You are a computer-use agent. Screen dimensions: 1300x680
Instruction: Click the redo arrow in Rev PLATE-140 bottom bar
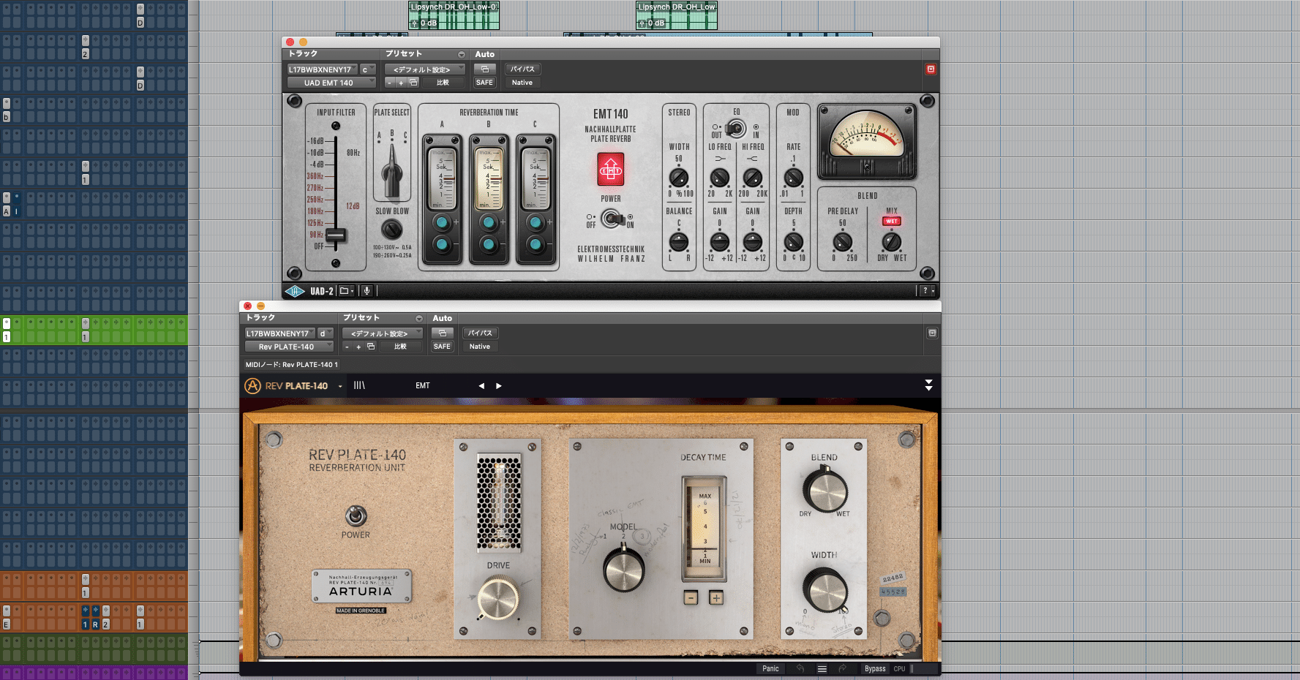click(x=842, y=668)
